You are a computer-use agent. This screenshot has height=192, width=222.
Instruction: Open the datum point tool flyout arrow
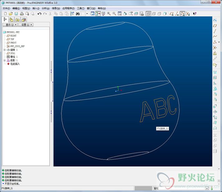click(219, 42)
